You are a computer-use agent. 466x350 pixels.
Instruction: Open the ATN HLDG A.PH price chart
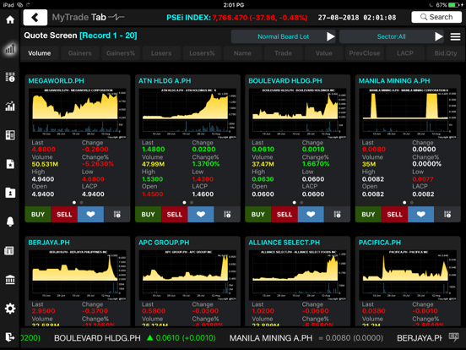coord(187,113)
